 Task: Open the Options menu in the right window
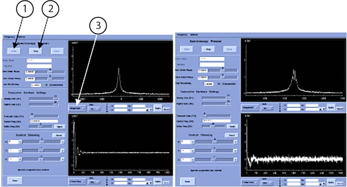coord(193,34)
